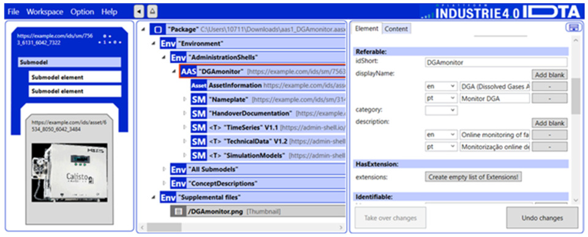
Task: Collapse the DGAmonitor AAS node
Action: tap(173, 71)
